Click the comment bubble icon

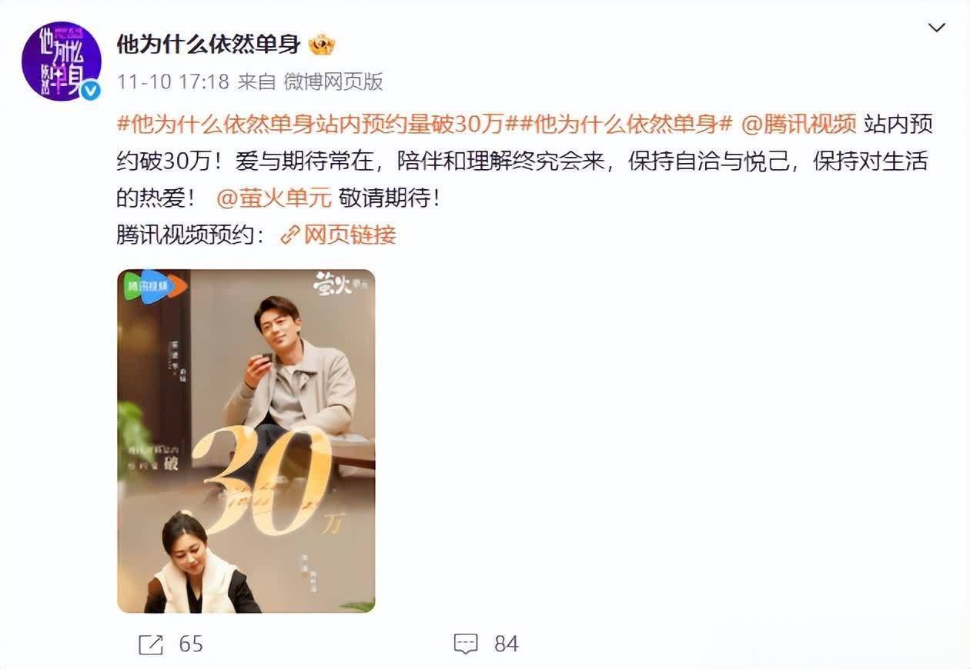(x=466, y=644)
